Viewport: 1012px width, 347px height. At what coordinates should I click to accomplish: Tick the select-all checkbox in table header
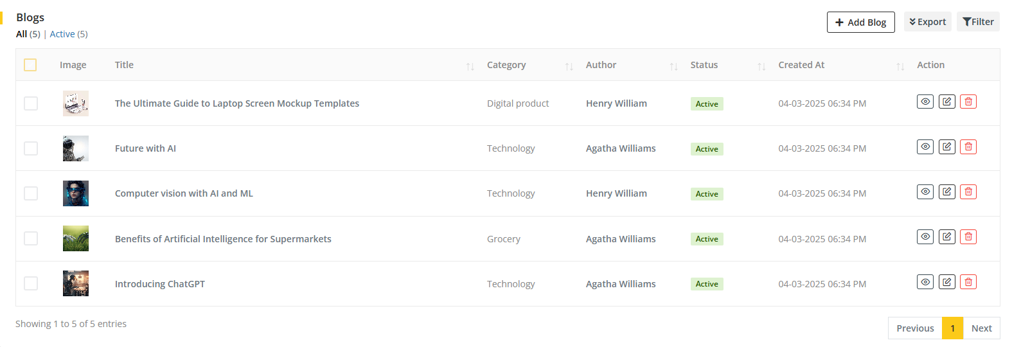30,65
